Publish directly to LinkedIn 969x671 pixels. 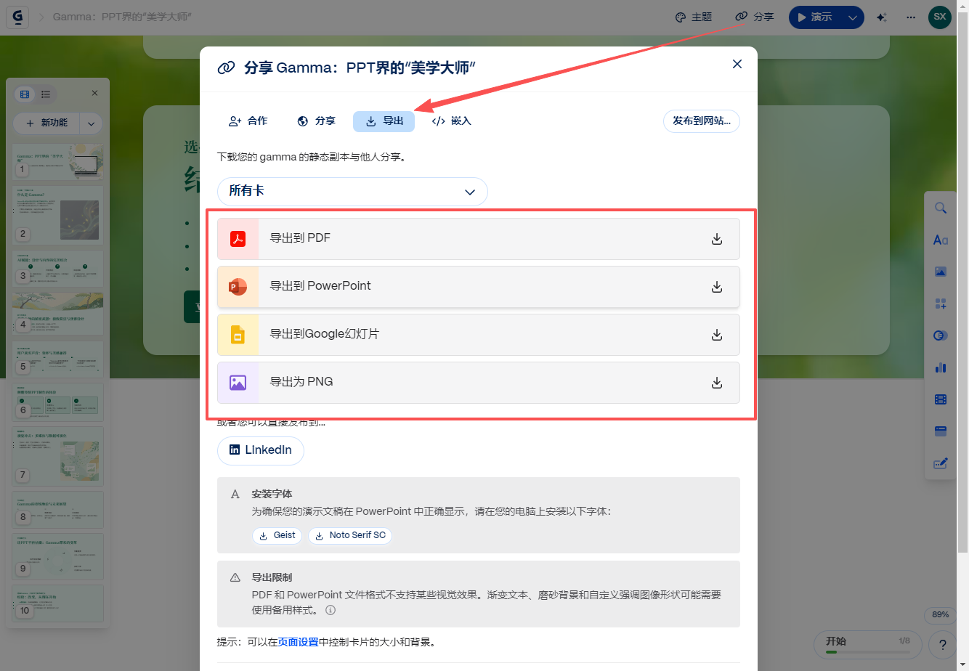[261, 450]
